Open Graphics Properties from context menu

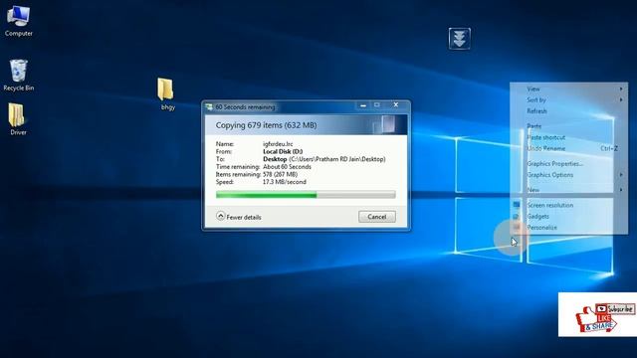coord(568,163)
